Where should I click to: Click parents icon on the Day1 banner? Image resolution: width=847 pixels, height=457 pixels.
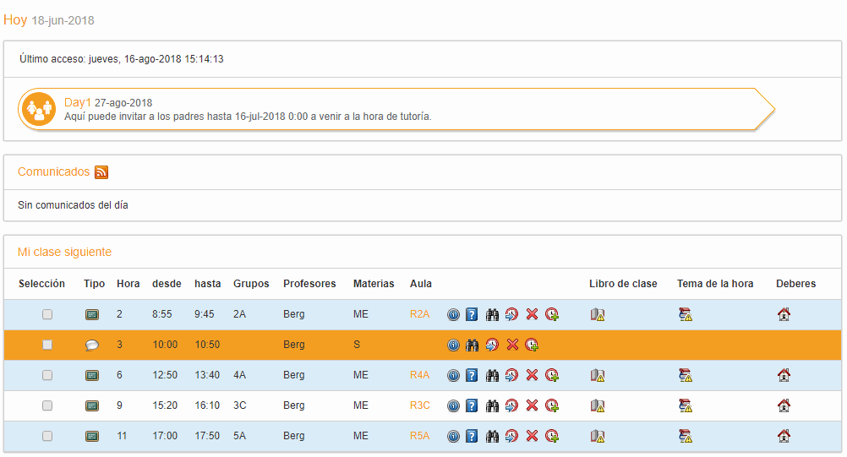(38, 110)
